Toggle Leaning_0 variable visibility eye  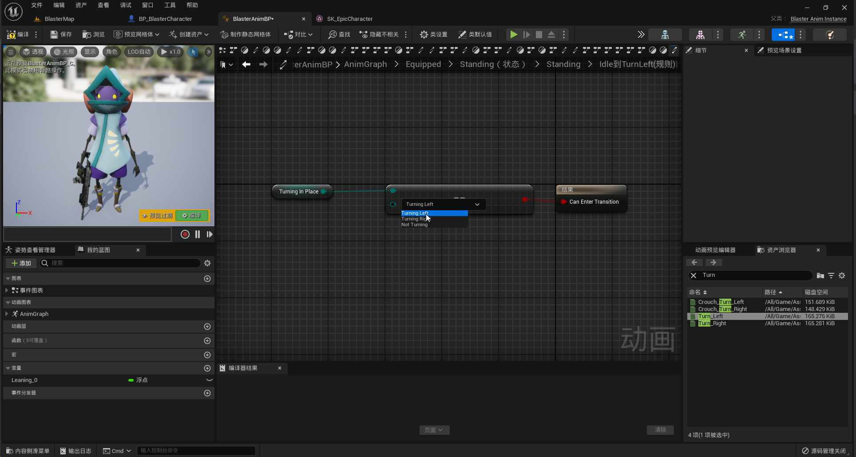210,380
